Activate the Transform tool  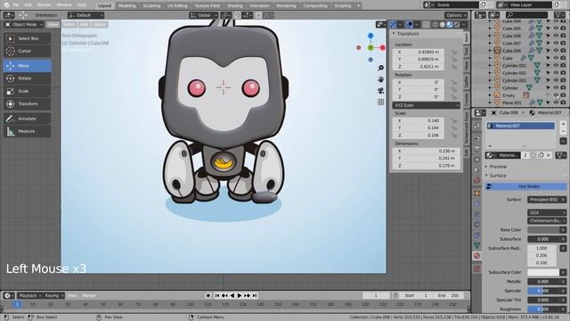coord(28,103)
